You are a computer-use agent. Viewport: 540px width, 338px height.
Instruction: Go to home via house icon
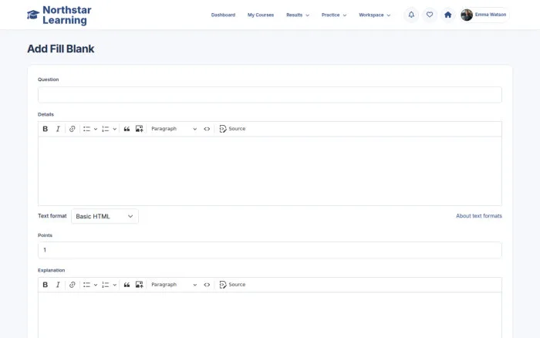pyautogui.click(x=447, y=15)
